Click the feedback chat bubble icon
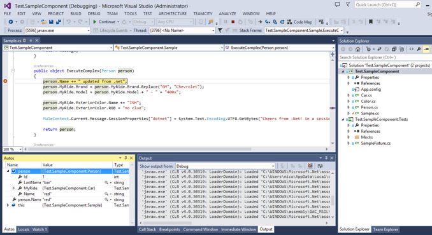 [x=337, y=4]
